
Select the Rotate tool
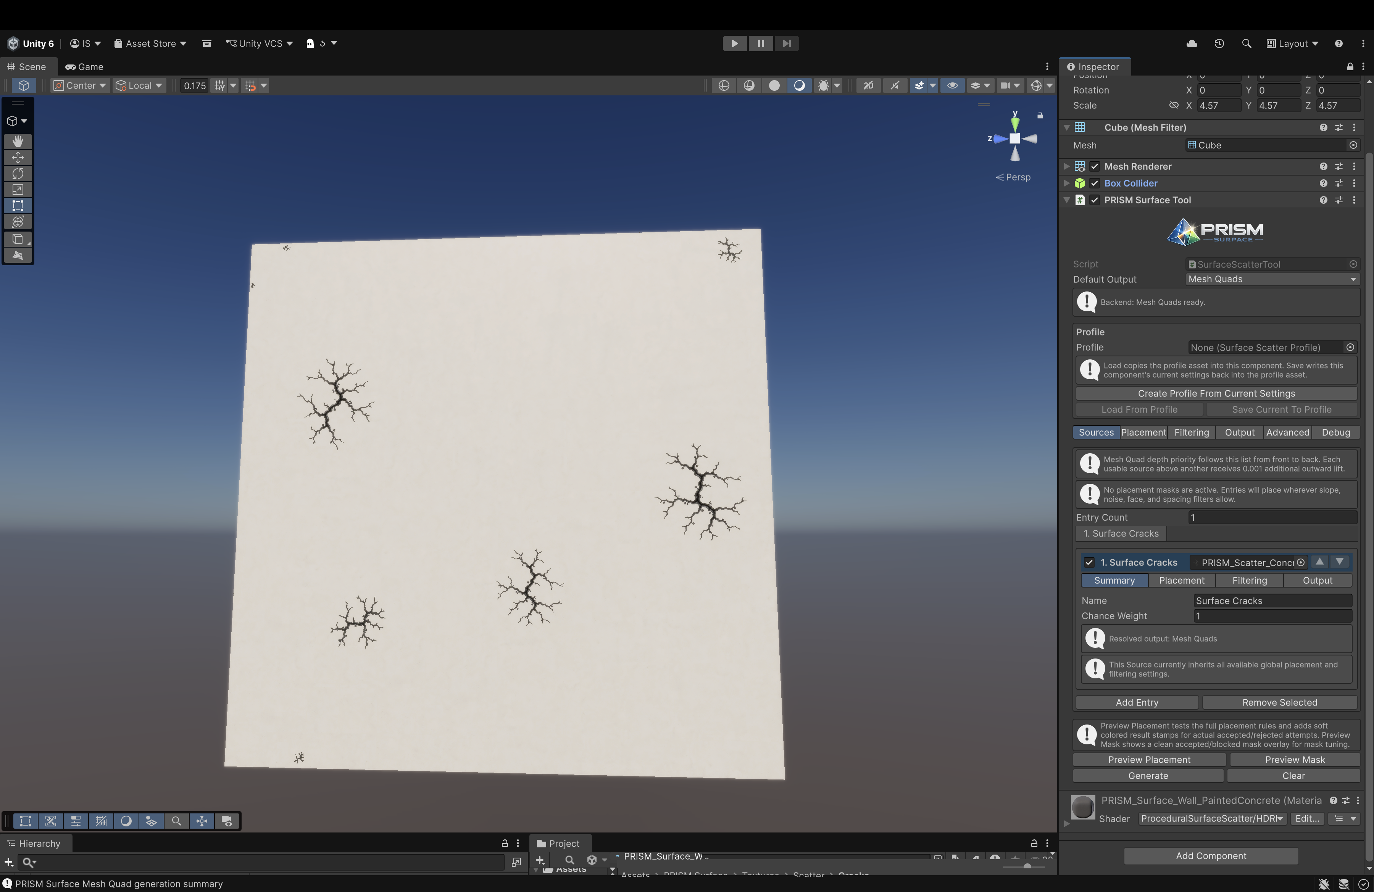(18, 174)
